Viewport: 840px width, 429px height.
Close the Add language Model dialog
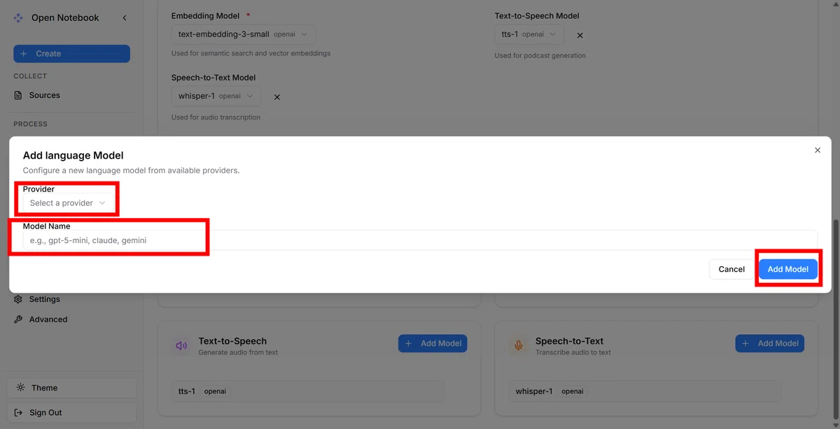point(818,150)
